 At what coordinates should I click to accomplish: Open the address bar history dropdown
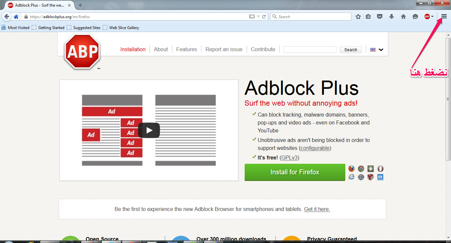259,17
